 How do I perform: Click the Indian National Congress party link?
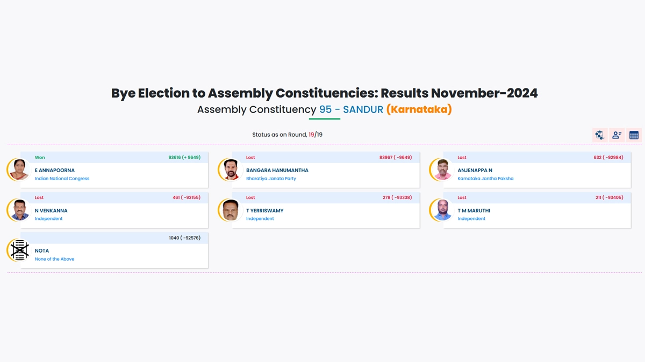pyautogui.click(x=62, y=179)
